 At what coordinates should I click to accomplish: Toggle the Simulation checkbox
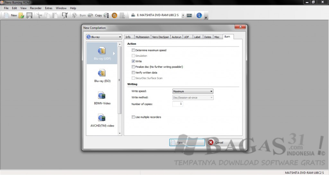(x=133, y=56)
